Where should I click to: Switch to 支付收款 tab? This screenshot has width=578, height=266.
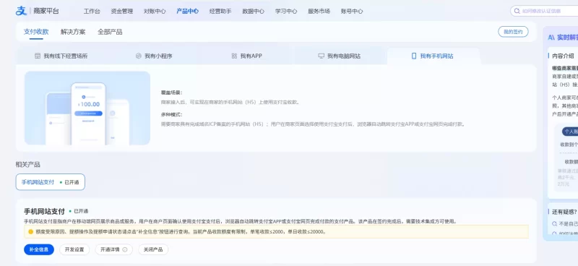[36, 32]
